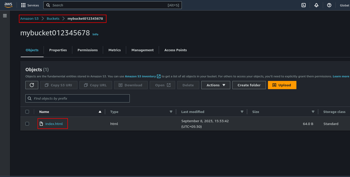Viewport: 350px width, 177px height.
Task: Select the 64.0 B size cell
Action: pyautogui.click(x=308, y=124)
